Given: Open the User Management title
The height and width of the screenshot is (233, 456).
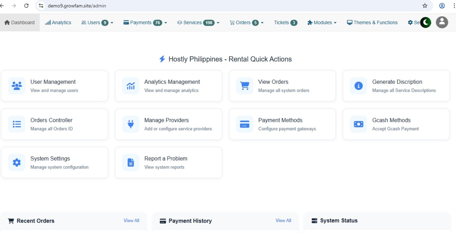Looking at the screenshot, I should click(x=53, y=82).
